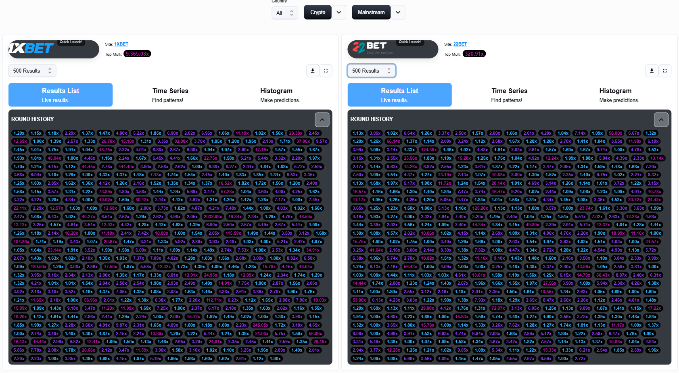
Task: Click the 444.40x result in 1XBET history
Action: pyautogui.click(x=126, y=167)
